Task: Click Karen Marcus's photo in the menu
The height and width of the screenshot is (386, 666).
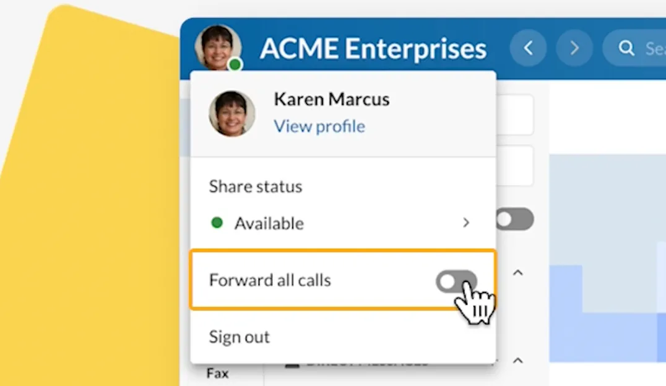Action: coord(232,114)
